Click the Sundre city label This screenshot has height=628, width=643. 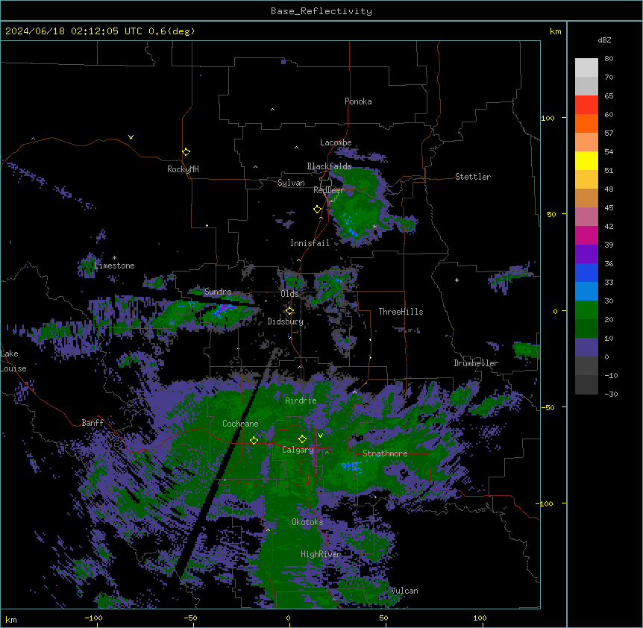click(x=218, y=292)
